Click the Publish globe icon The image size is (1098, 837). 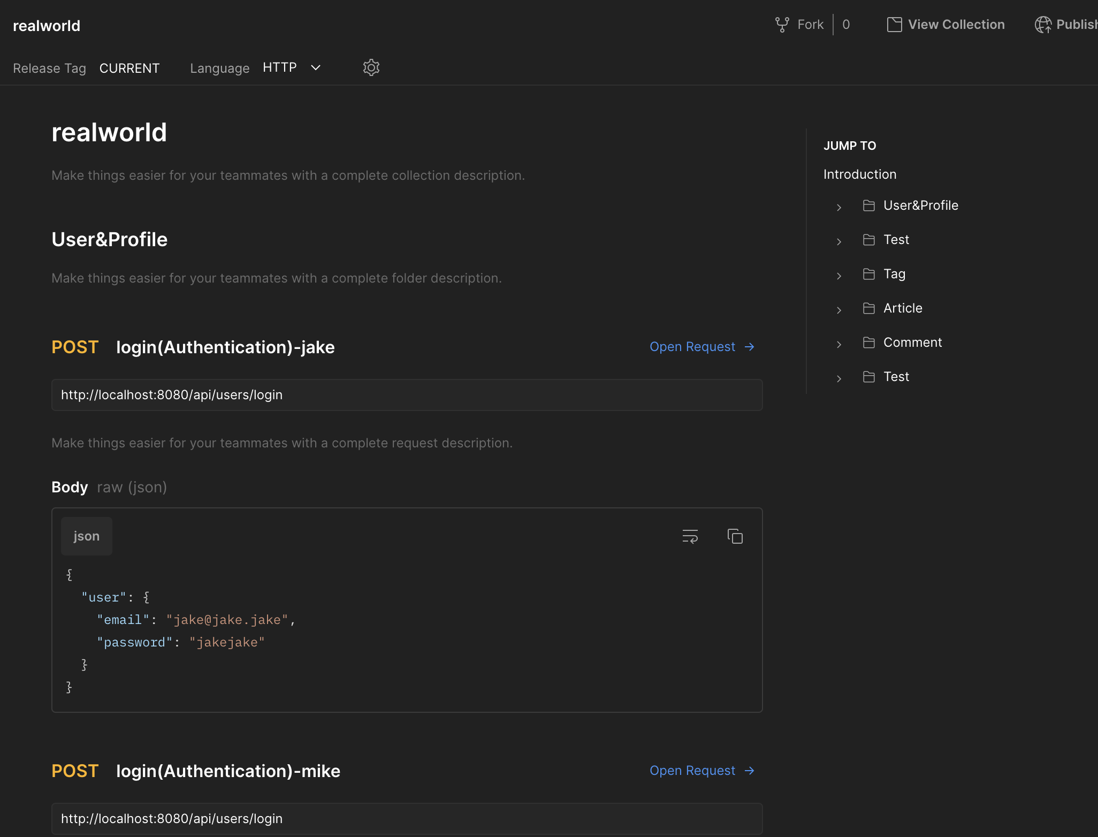click(x=1042, y=25)
